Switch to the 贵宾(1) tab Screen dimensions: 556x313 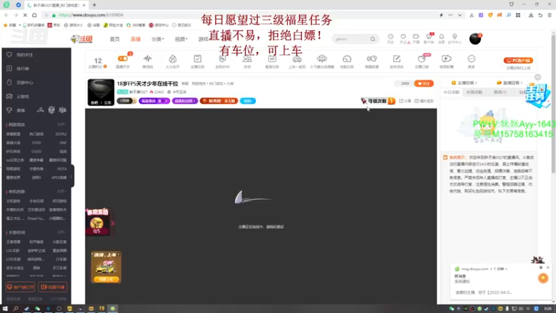click(500, 92)
